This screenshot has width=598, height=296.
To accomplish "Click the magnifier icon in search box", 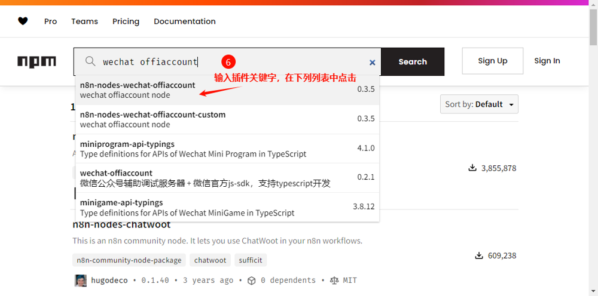I will [x=90, y=61].
